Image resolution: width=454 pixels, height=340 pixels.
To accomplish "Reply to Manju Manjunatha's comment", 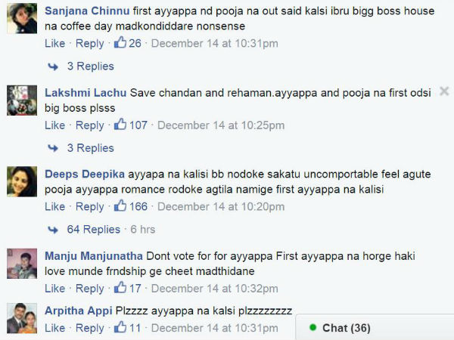I will tap(90, 289).
